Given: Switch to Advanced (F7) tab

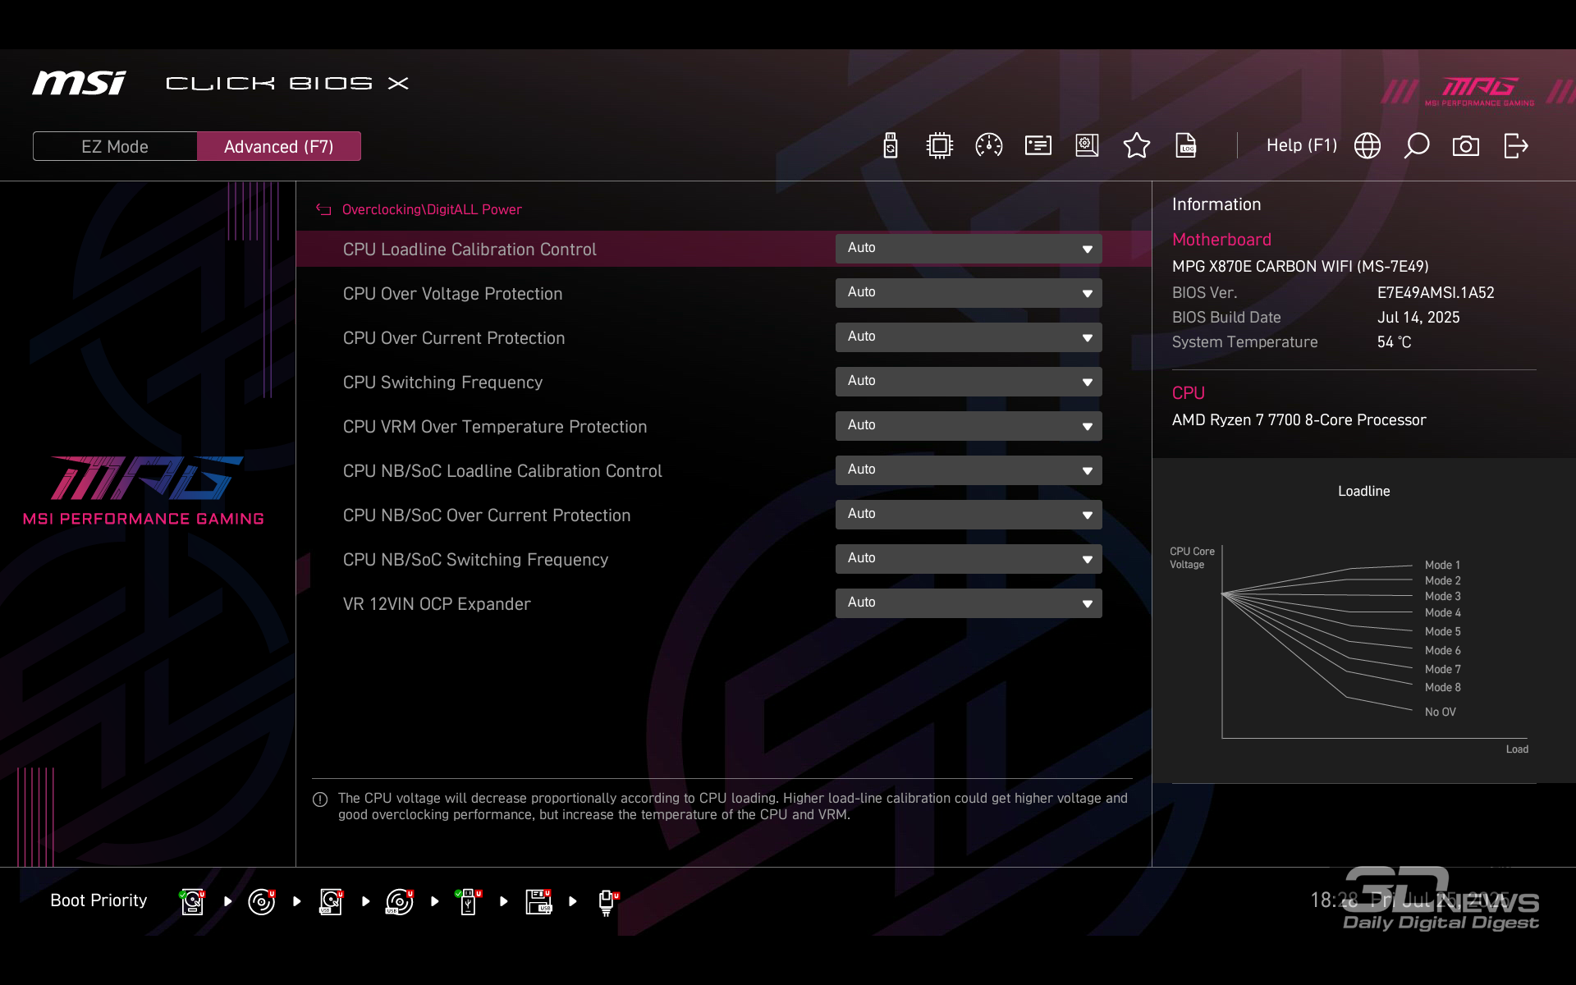Looking at the screenshot, I should pyautogui.click(x=279, y=146).
